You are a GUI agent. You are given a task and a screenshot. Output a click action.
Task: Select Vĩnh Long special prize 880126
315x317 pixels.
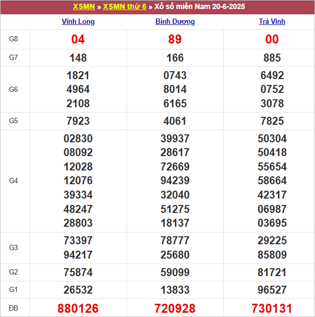point(78,309)
